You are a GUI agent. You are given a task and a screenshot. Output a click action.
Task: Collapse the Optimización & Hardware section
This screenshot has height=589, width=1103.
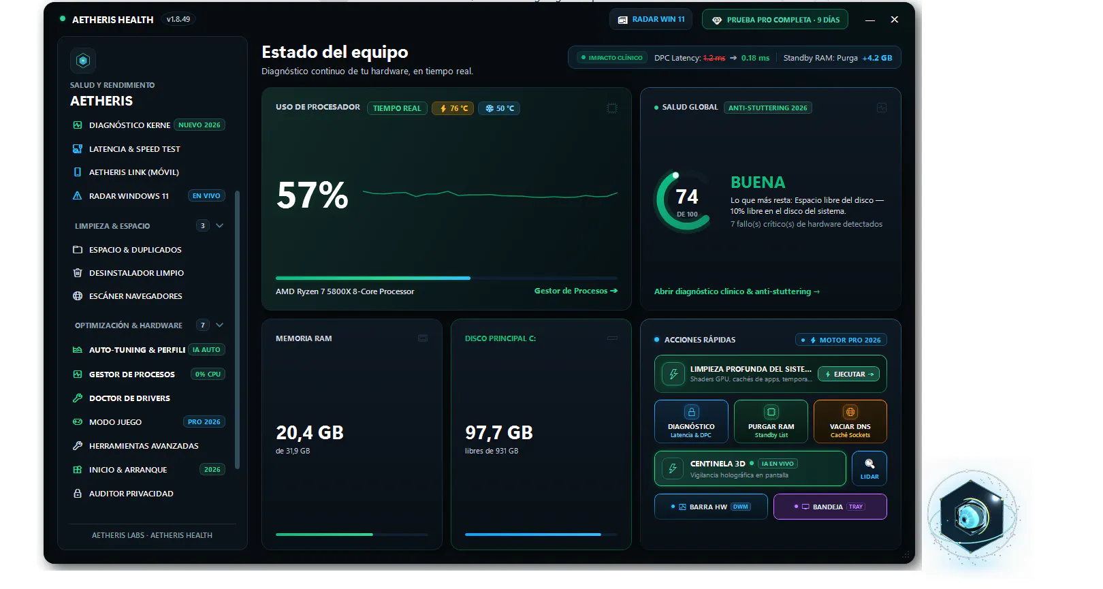tap(219, 325)
